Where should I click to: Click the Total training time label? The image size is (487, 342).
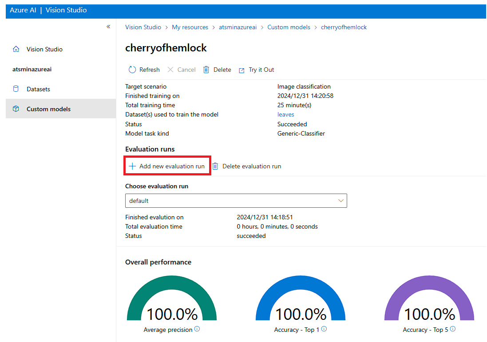(x=150, y=105)
